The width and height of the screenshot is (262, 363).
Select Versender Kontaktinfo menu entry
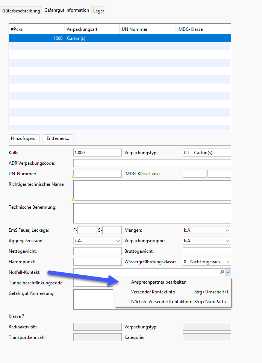pos(153,292)
